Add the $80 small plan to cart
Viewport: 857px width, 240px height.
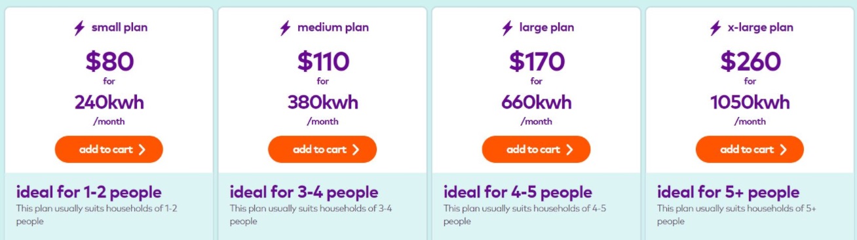click(x=109, y=149)
